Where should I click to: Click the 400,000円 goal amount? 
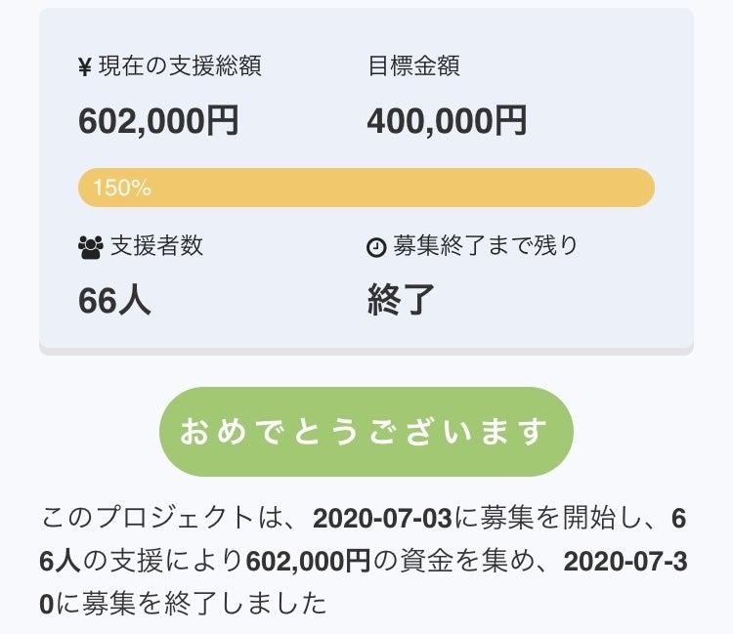[448, 121]
